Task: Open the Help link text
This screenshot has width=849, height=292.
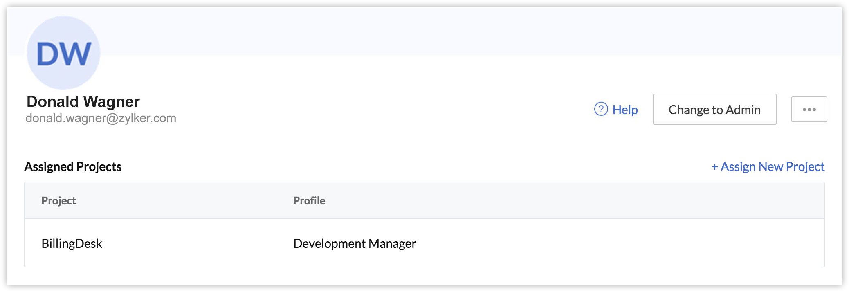Action: tap(625, 110)
